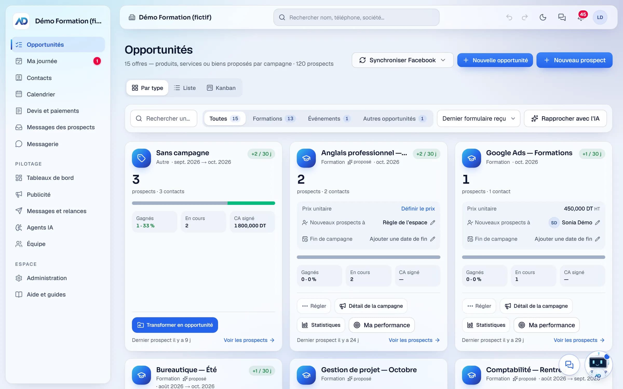623x389 pixels.
Task: Open Dernier formulaire reçu sort dropdown
Action: 478,119
